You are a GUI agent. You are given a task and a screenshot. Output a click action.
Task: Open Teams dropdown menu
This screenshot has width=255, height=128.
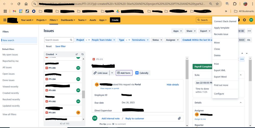82,20
